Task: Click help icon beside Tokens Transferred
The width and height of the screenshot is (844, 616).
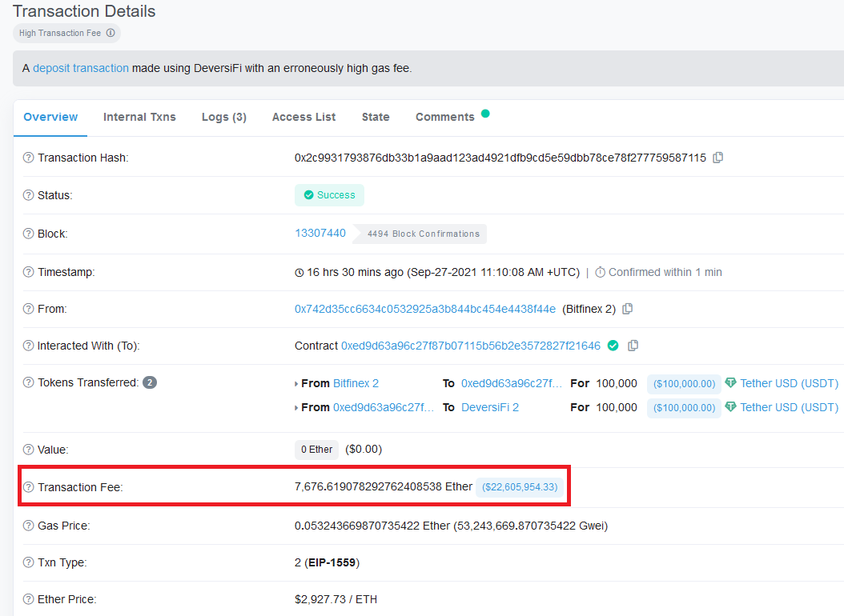Action: [29, 382]
